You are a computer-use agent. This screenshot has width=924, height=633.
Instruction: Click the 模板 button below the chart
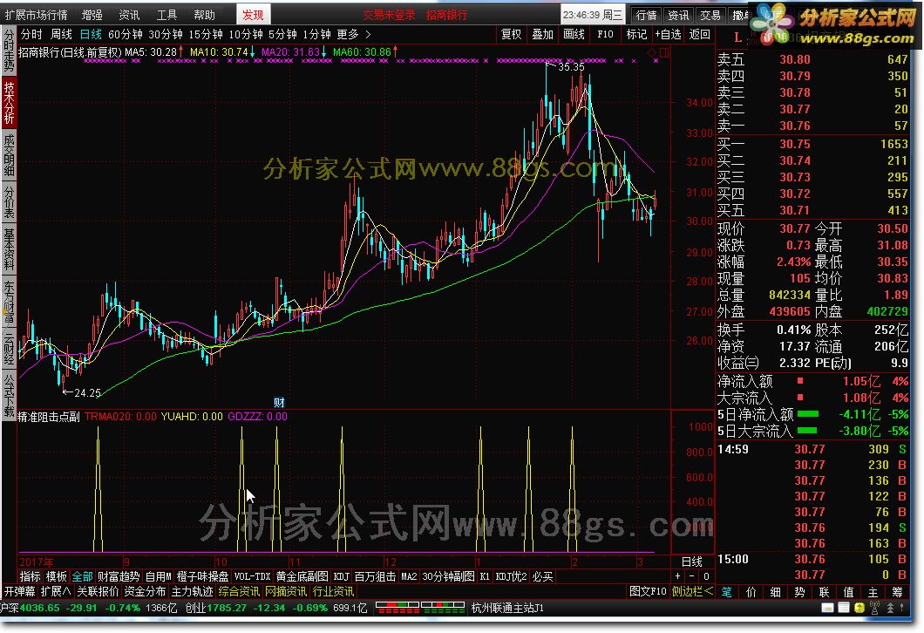[57, 576]
